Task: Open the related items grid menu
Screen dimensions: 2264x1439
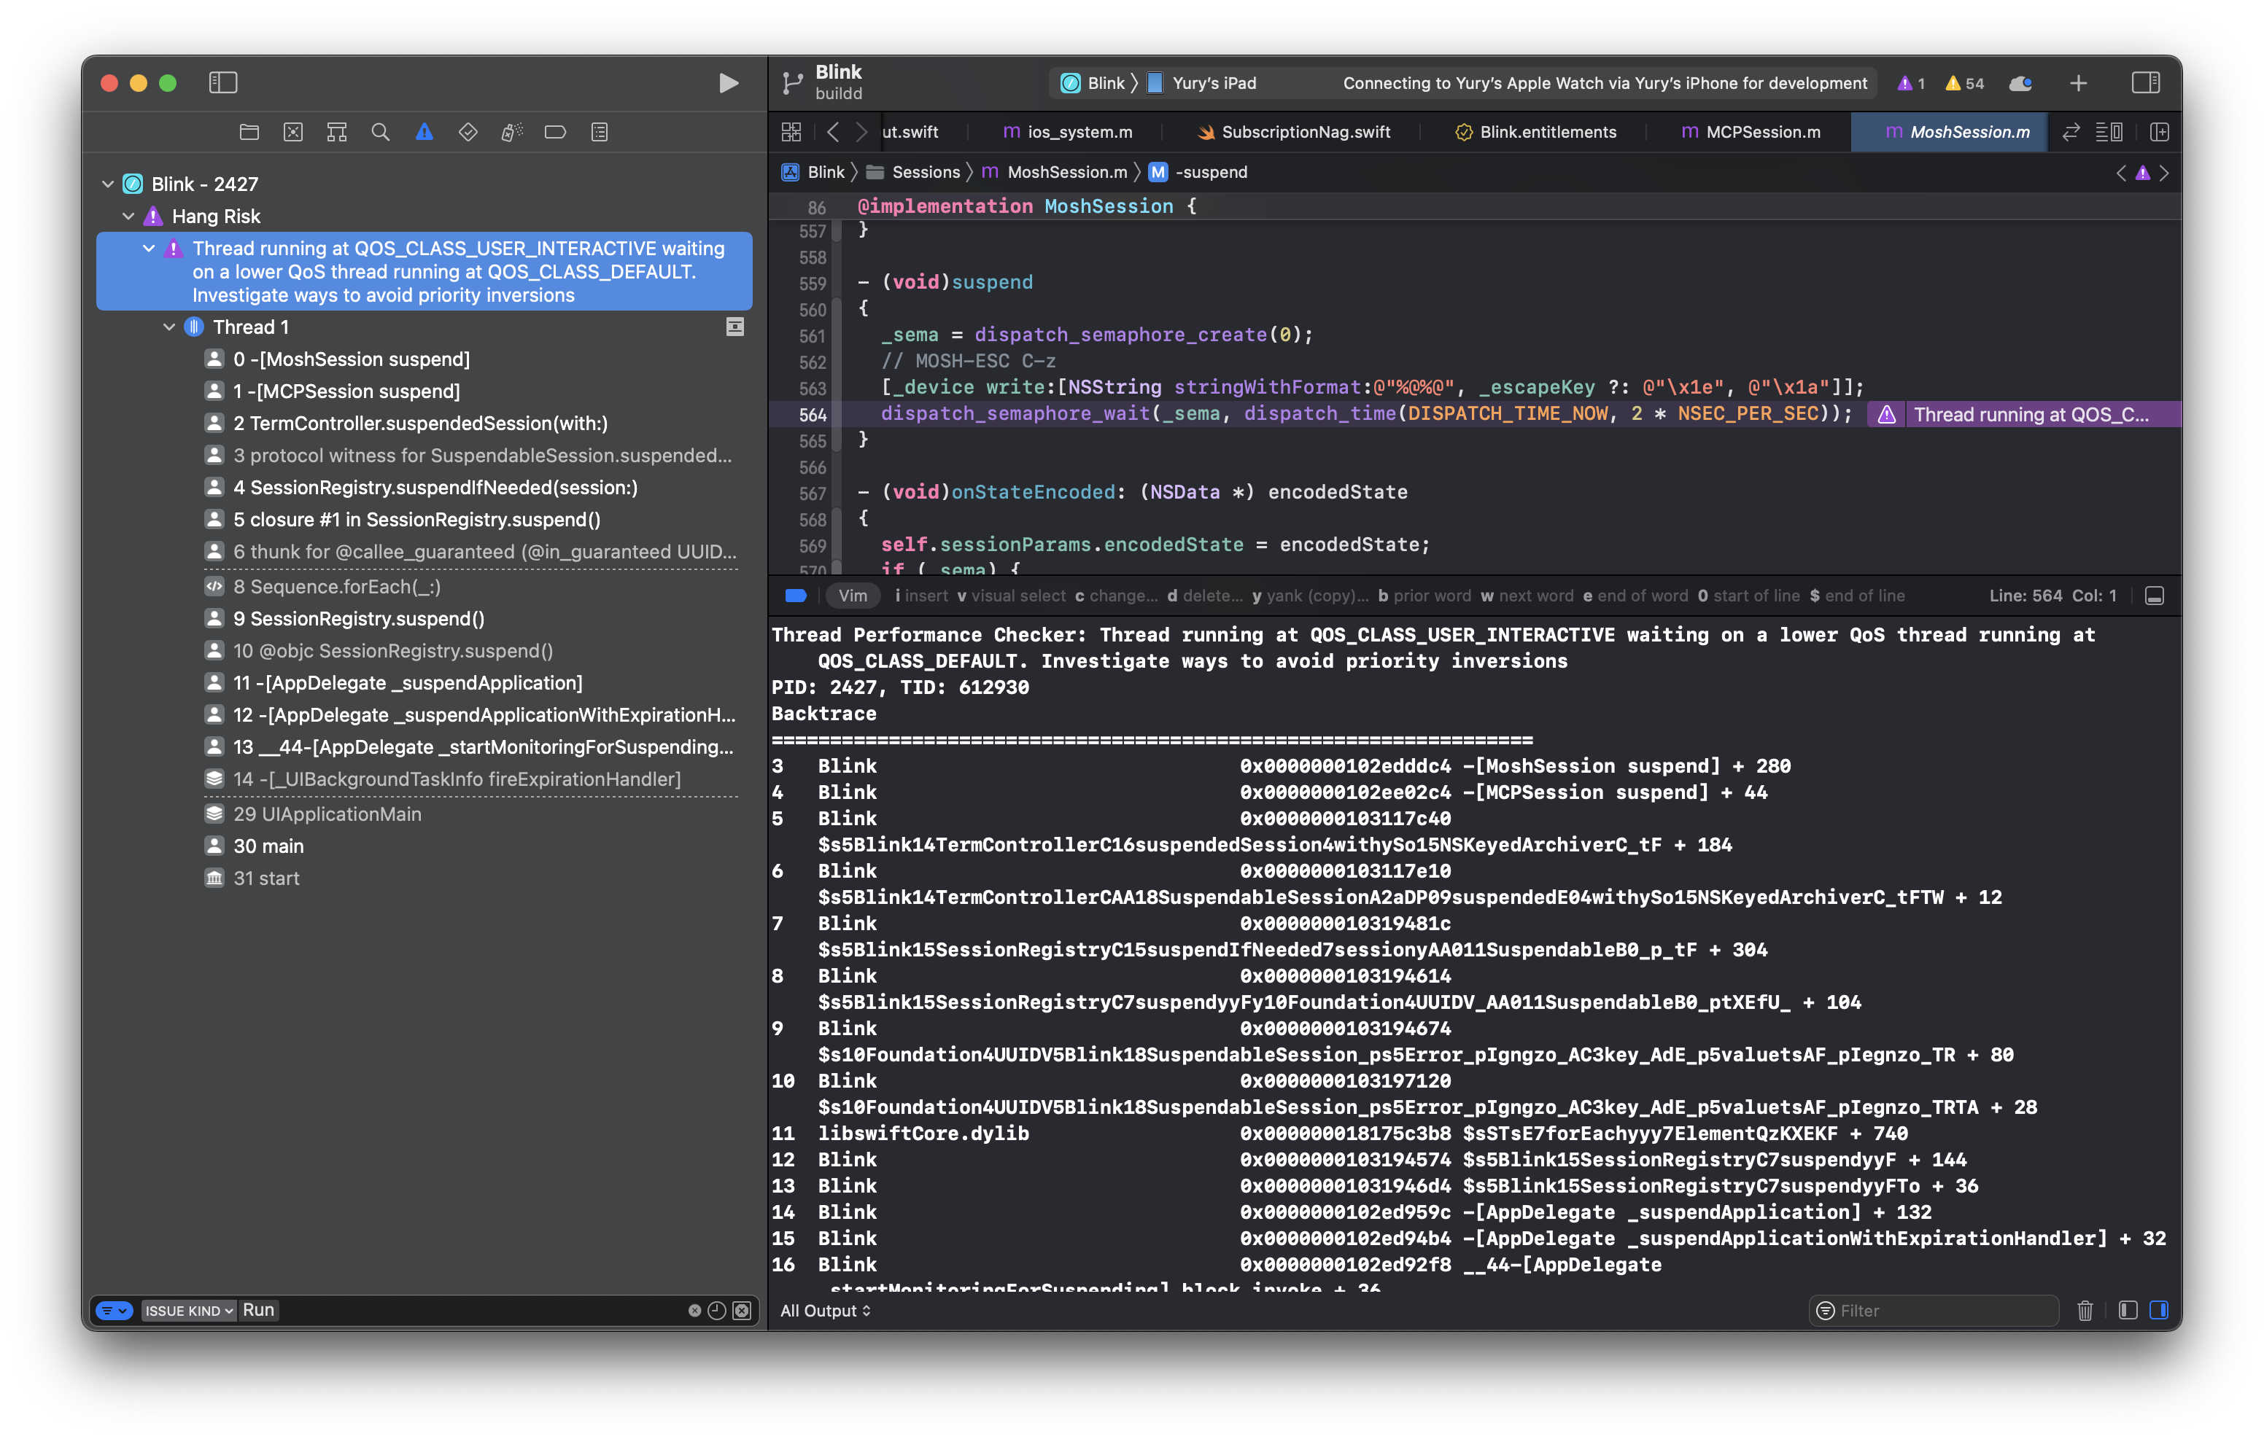Action: [791, 132]
